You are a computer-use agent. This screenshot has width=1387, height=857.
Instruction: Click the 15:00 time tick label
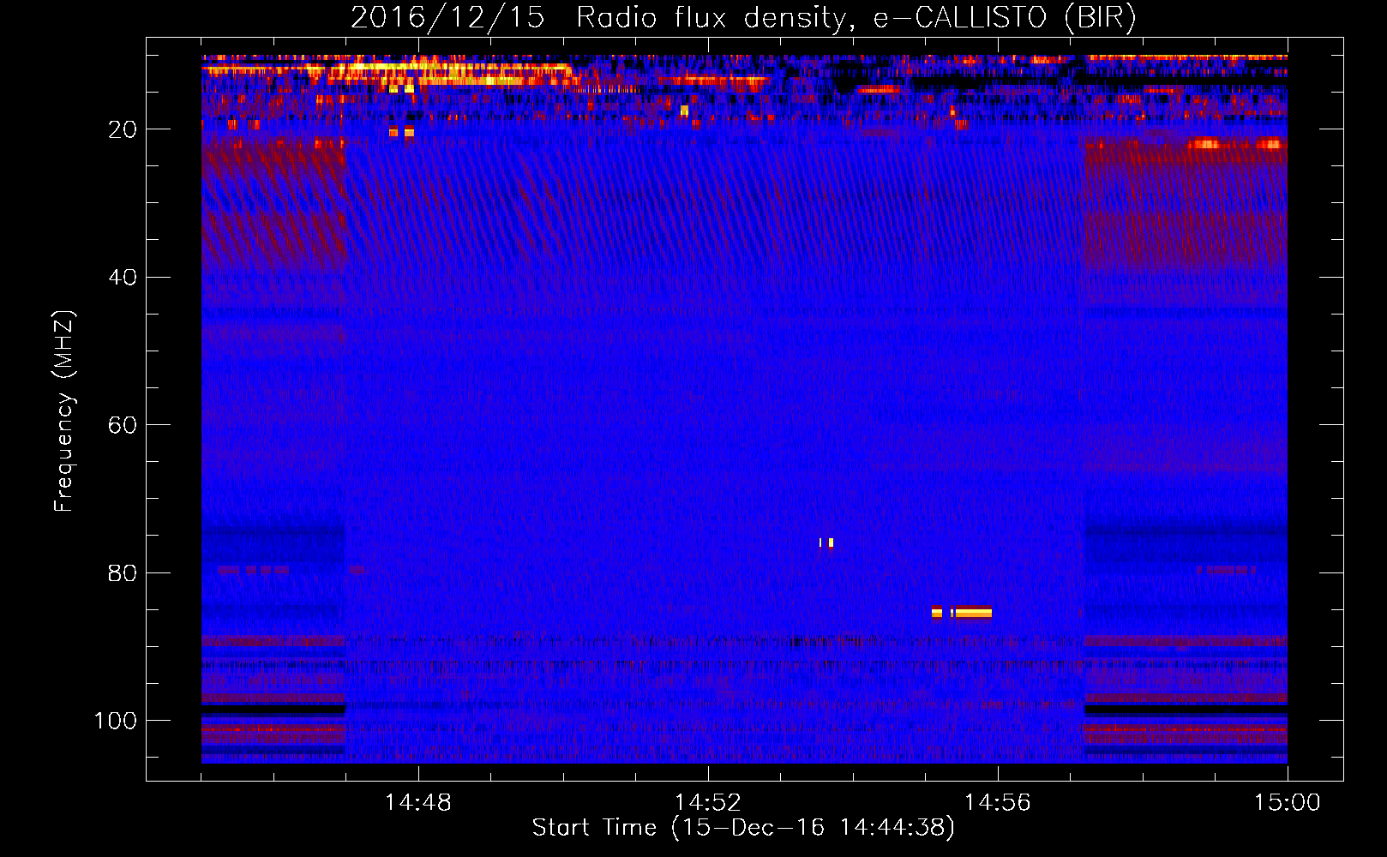pyautogui.click(x=1288, y=803)
